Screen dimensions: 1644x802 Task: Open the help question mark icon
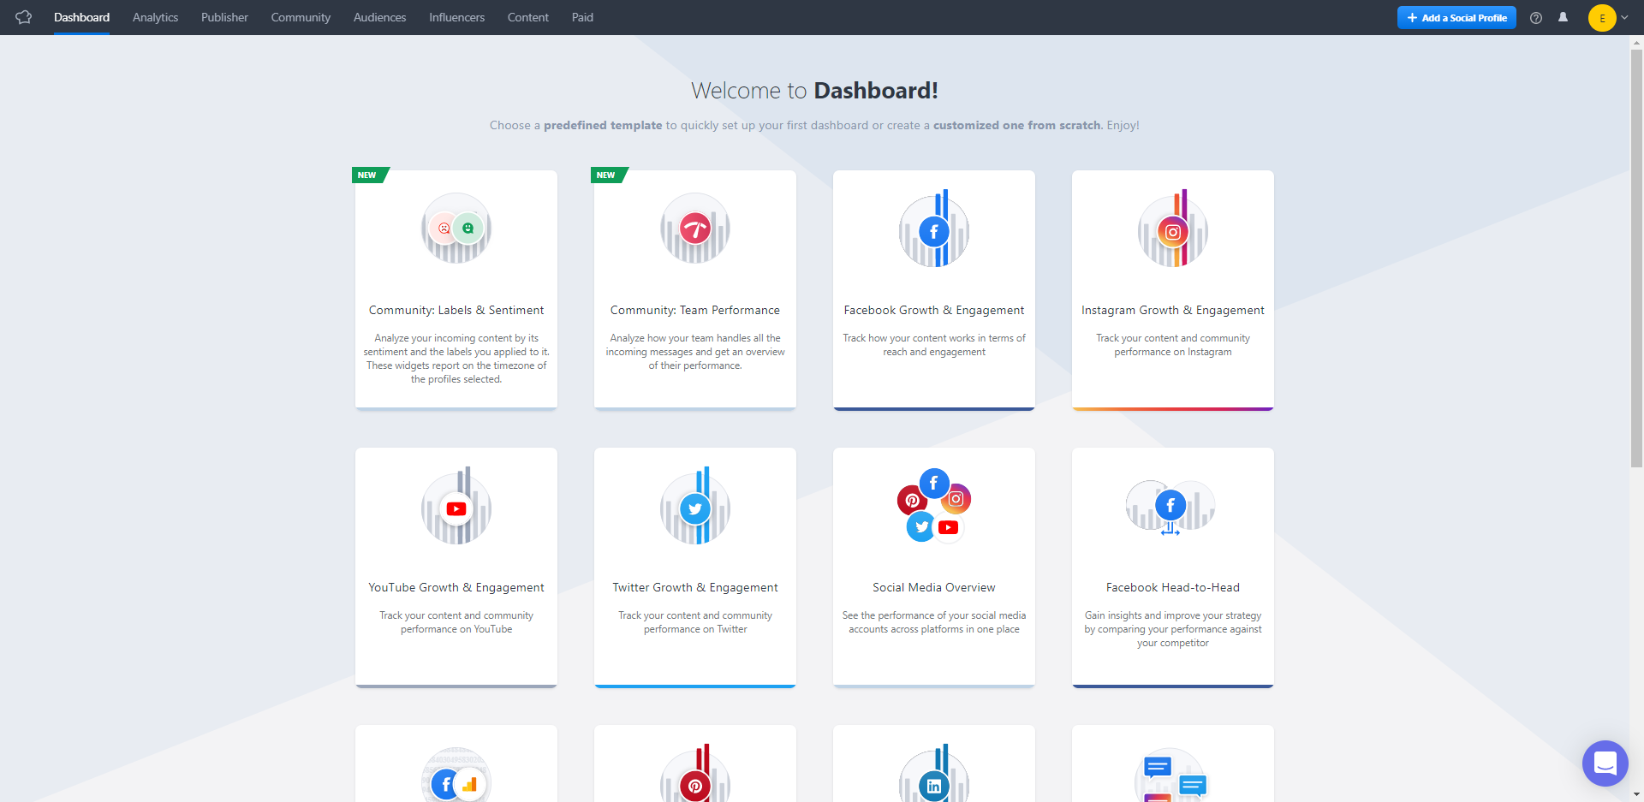(1536, 18)
